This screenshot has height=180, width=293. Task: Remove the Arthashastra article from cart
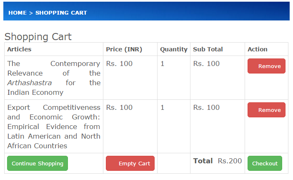click(266, 66)
